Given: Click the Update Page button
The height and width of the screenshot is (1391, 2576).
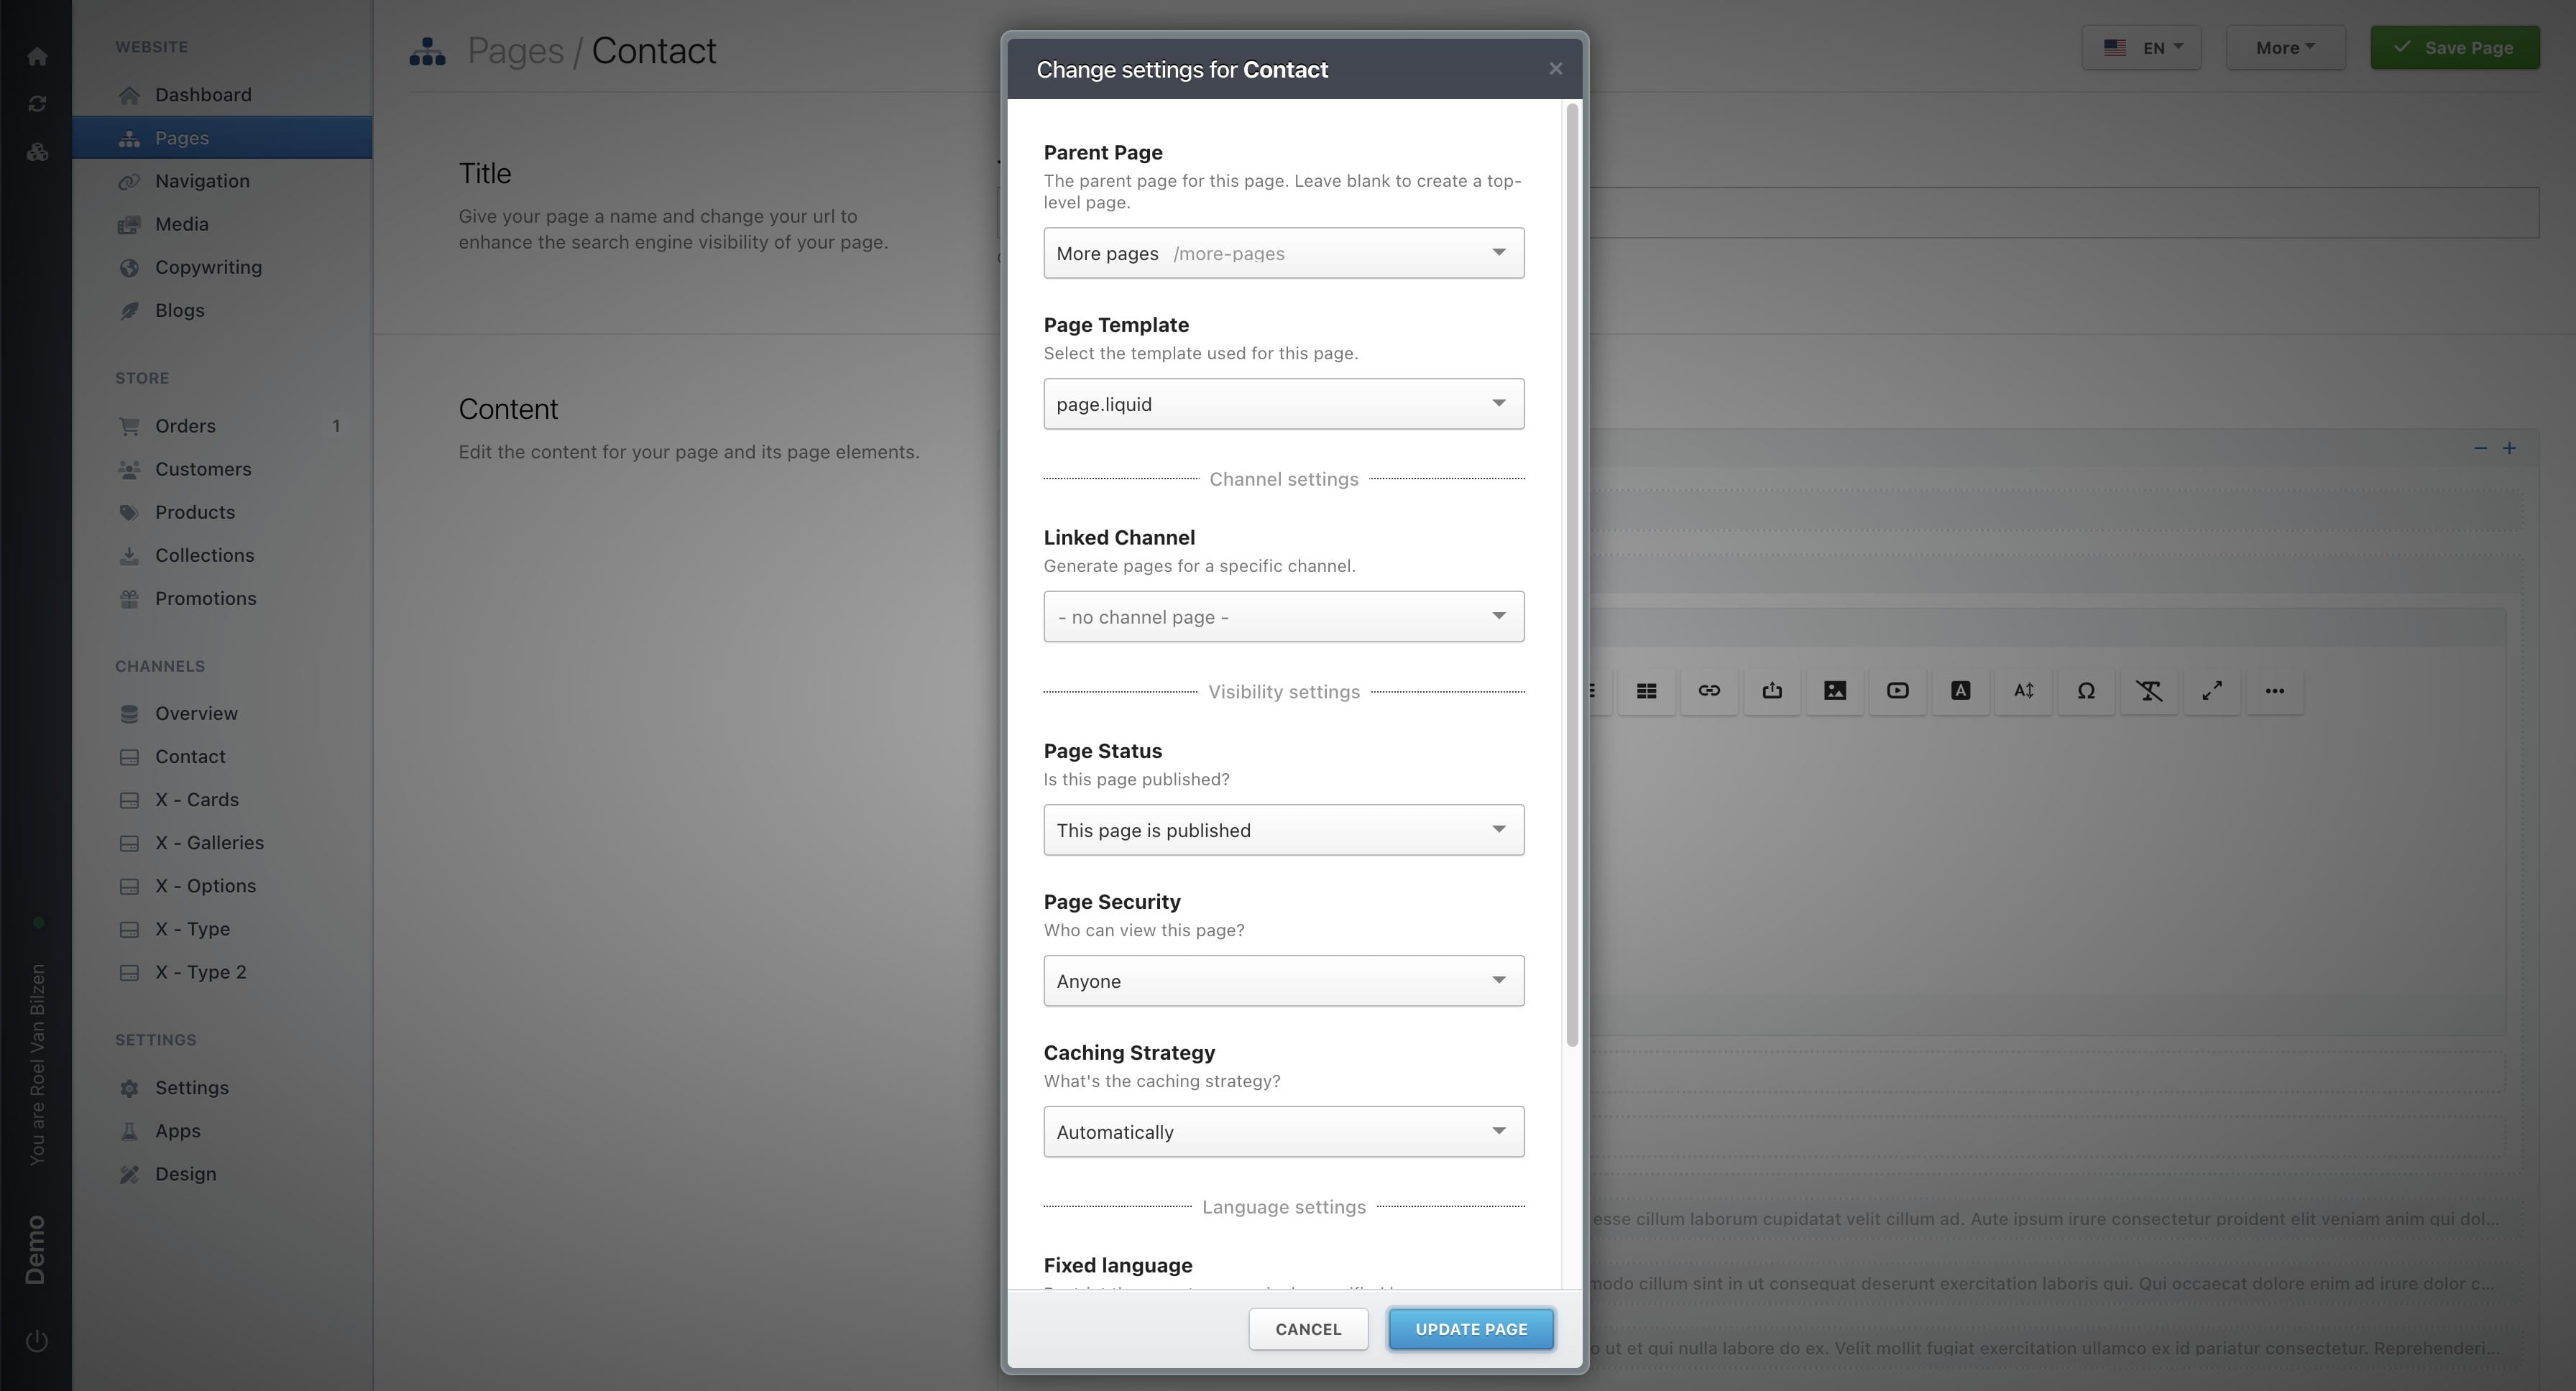Looking at the screenshot, I should pos(1470,1329).
